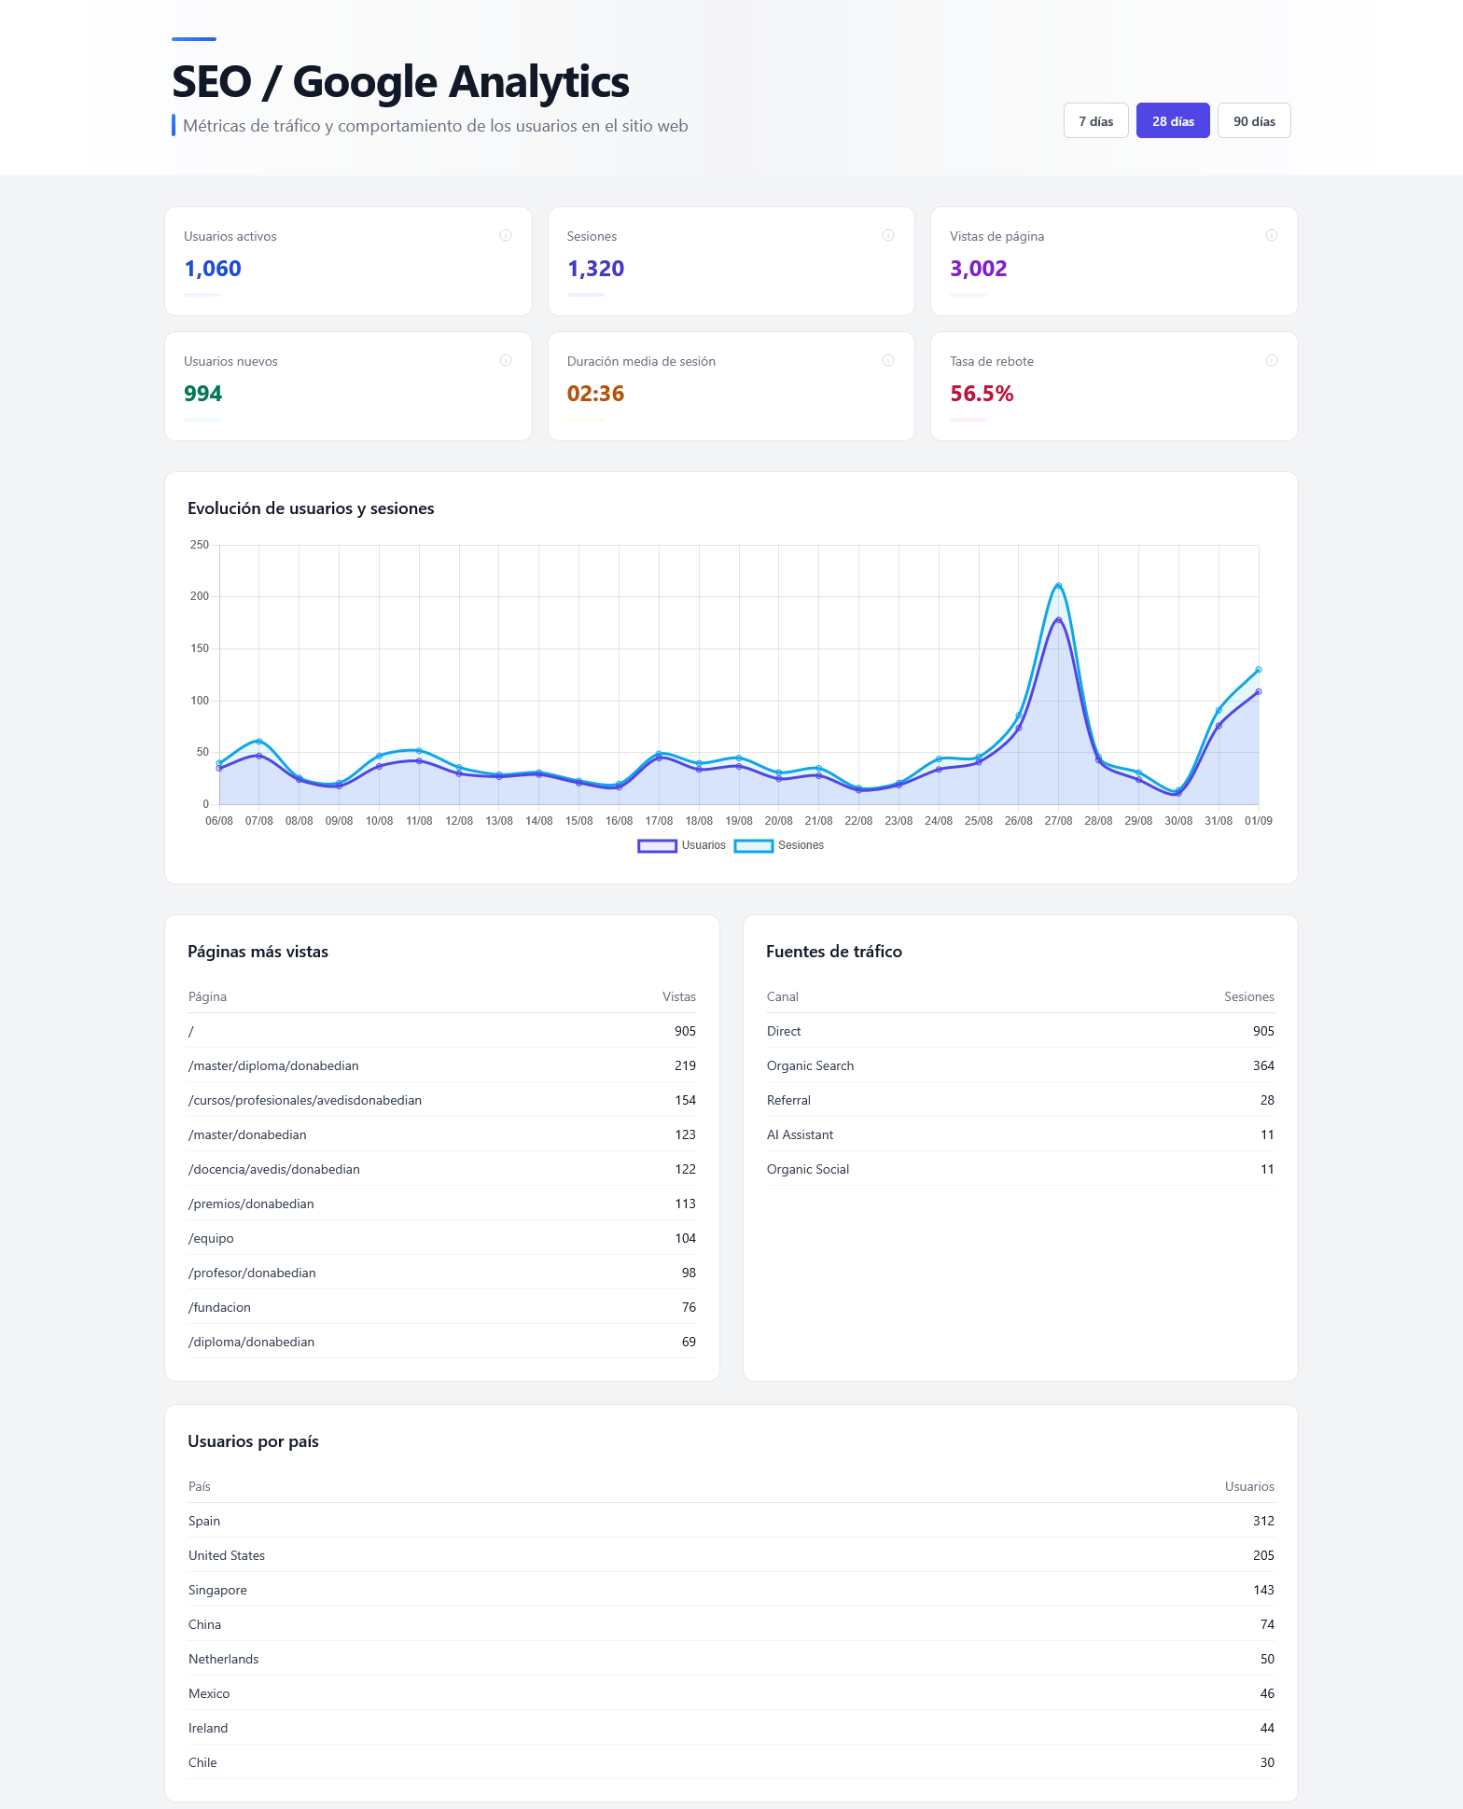Click info icon on Tasa de rebote card
This screenshot has height=1809, width=1463.
(x=1272, y=360)
